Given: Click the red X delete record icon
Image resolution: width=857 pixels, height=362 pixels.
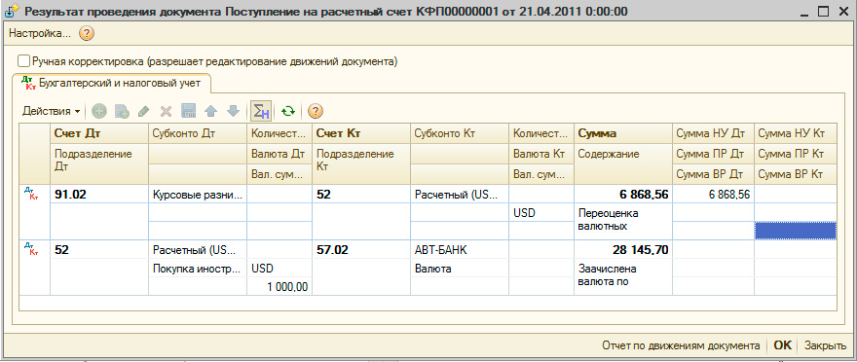Looking at the screenshot, I should point(166,111).
